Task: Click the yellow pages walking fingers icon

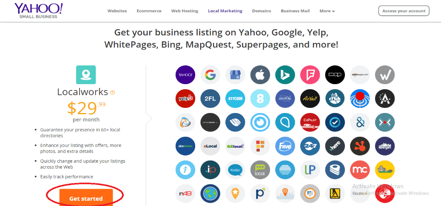Action: pos(335,194)
